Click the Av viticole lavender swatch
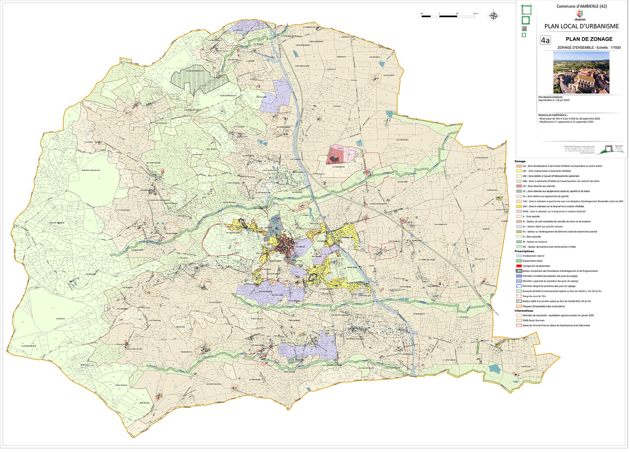Image resolution: width=630 pixels, height=452 pixels. [x=519, y=226]
